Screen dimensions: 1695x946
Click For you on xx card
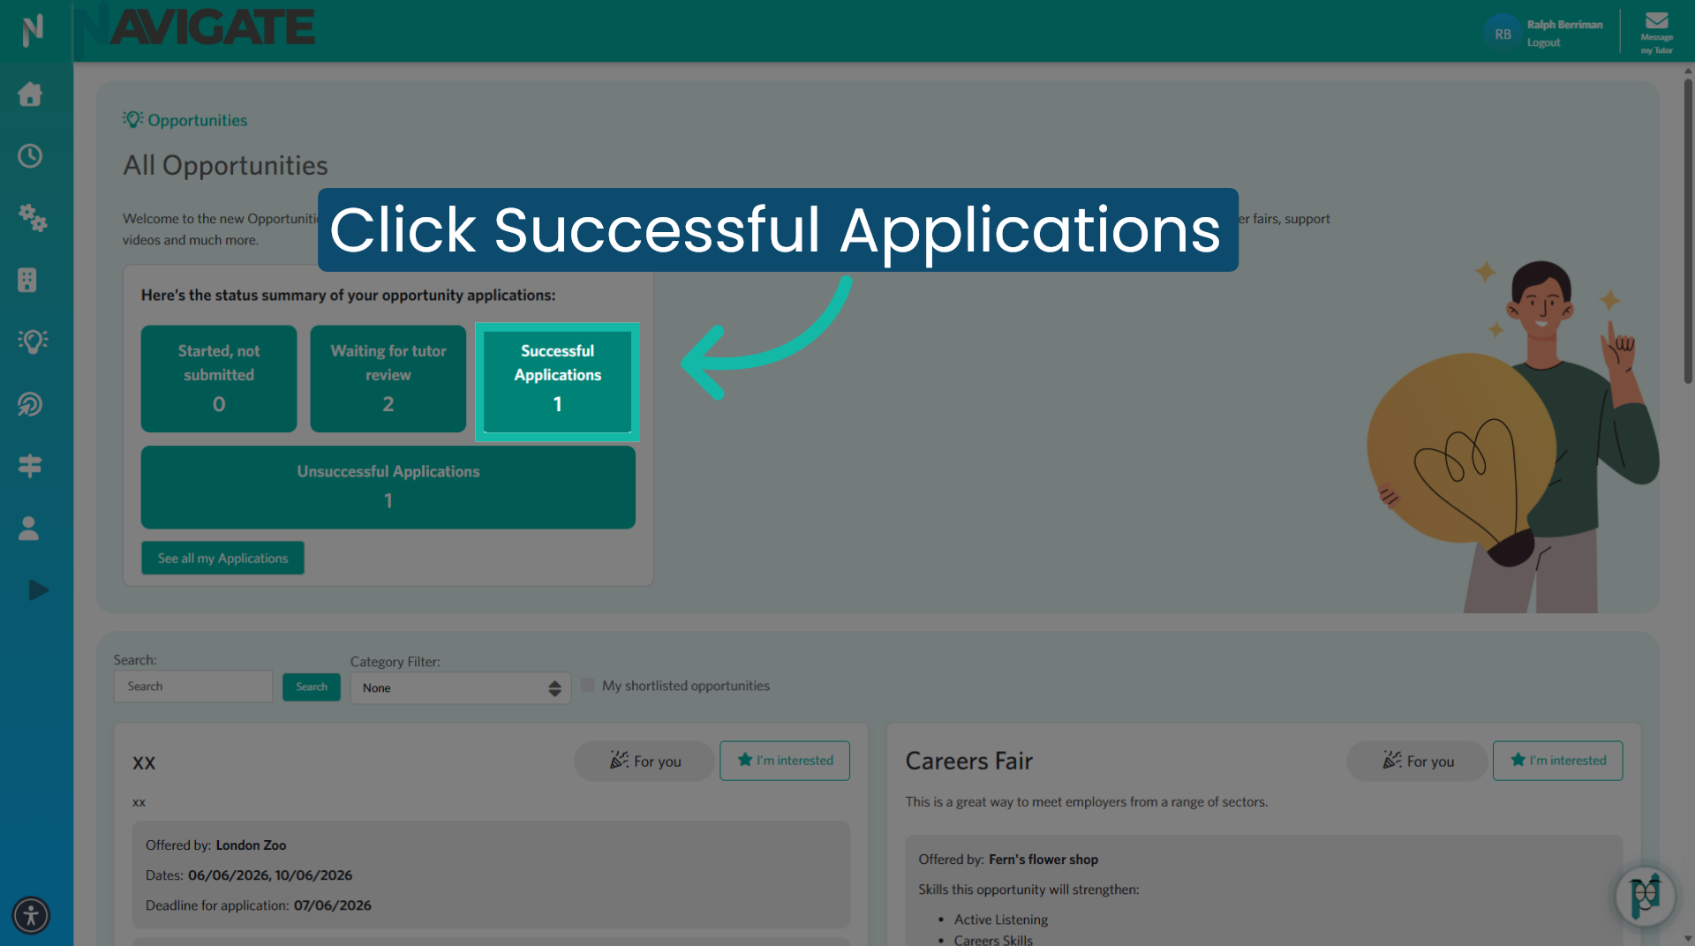tap(644, 761)
